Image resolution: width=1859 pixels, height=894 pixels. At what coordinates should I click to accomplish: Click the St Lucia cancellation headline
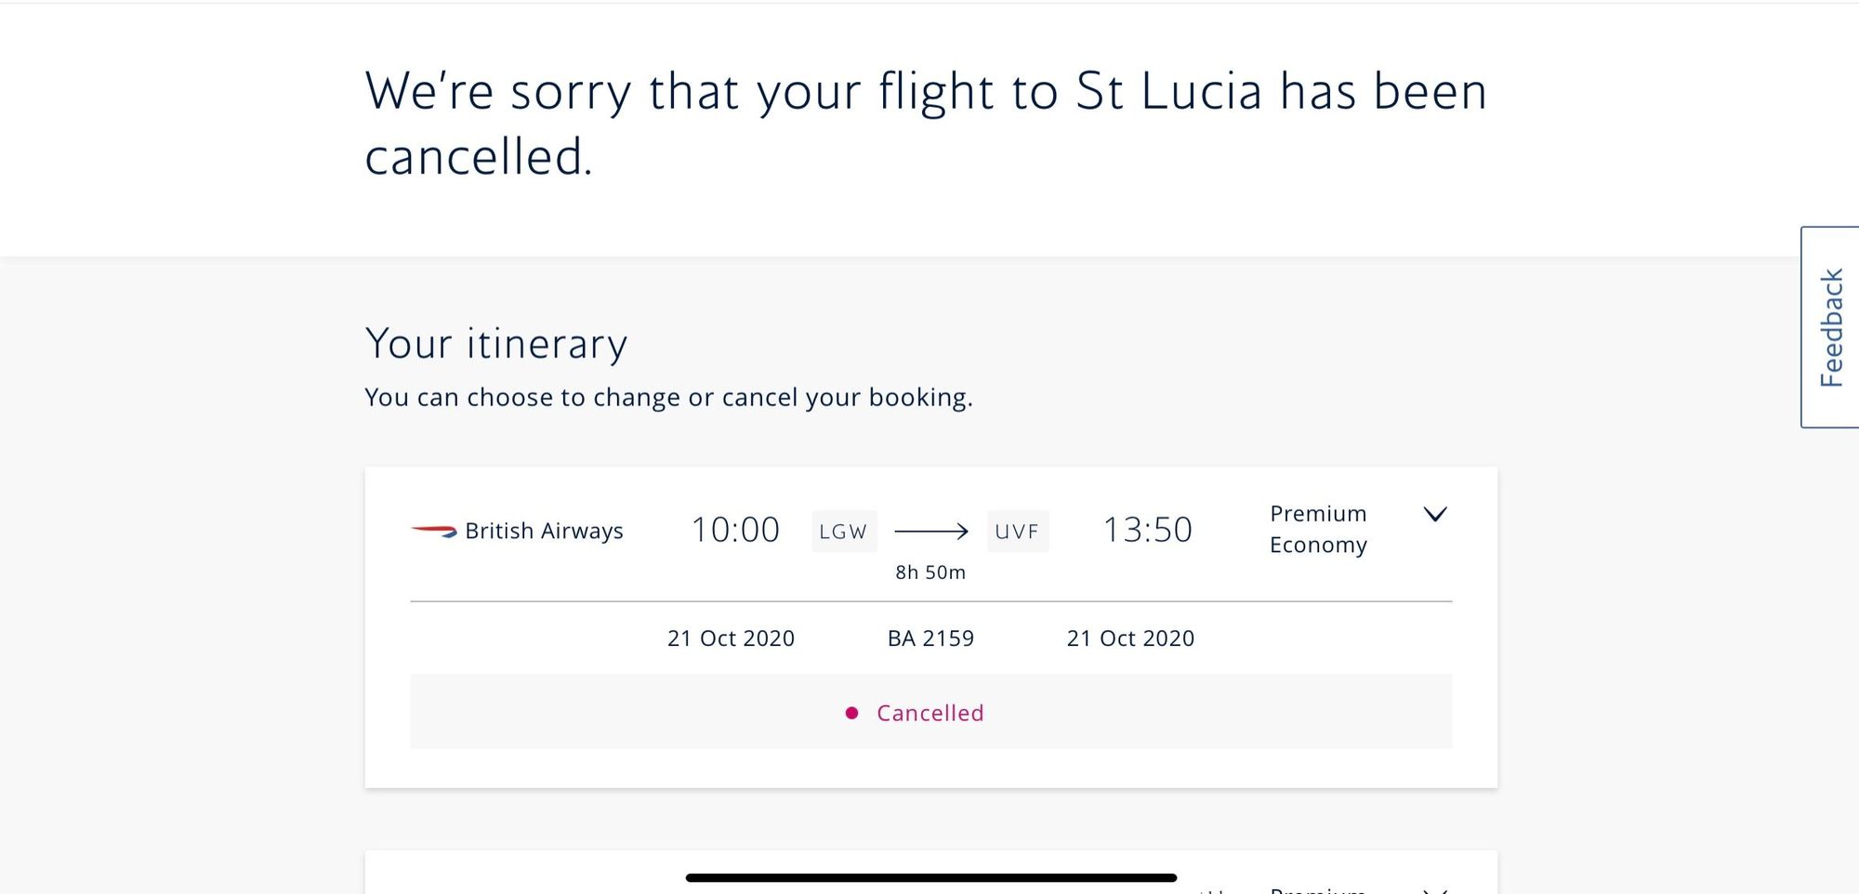[926, 124]
